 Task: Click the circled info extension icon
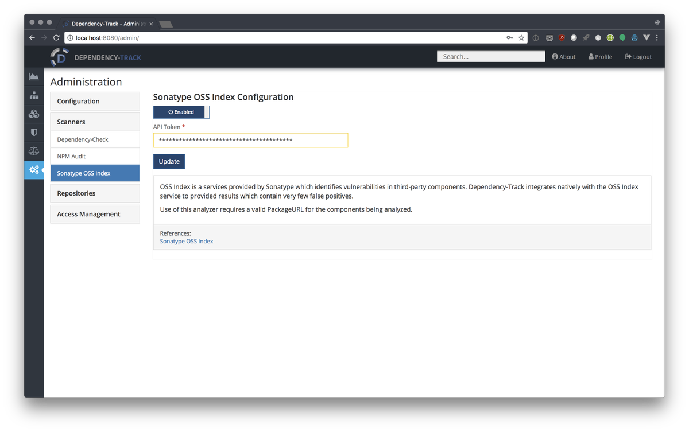click(536, 38)
